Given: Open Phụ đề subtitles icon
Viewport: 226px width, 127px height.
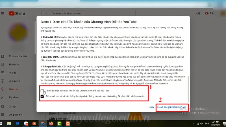Looking at the screenshot, I should [x=3, y=73].
